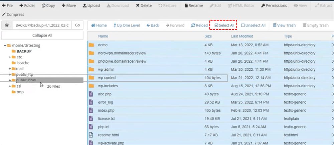Click the wp-includes folder icon

point(92,86)
